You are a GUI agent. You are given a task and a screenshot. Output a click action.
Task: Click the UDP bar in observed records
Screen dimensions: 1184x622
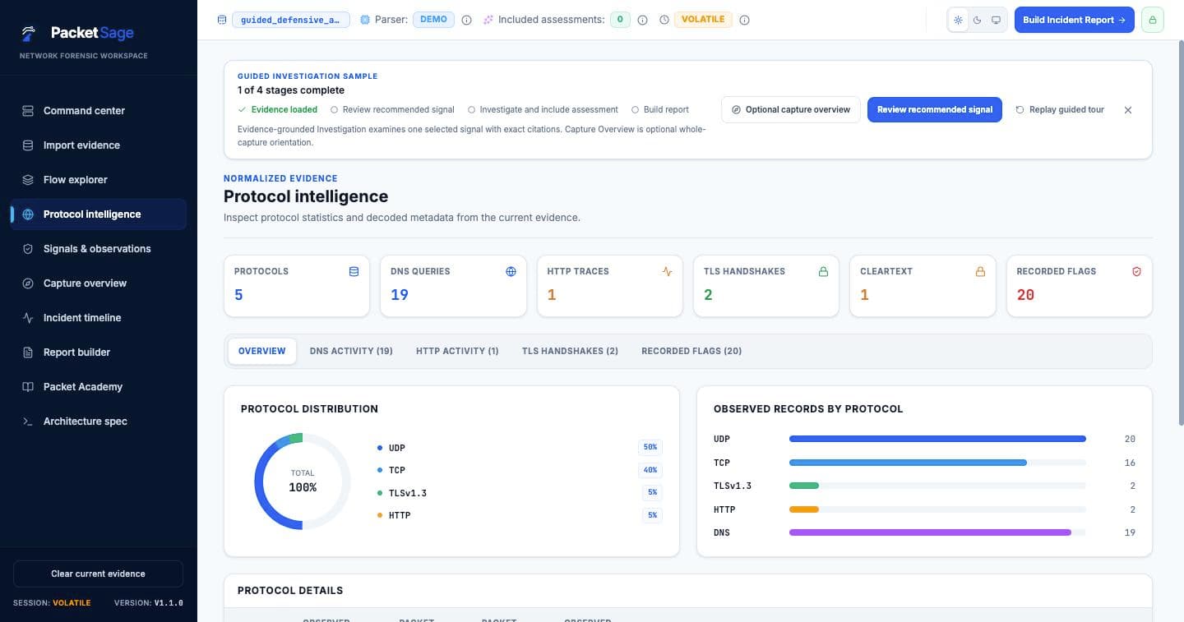pos(937,439)
